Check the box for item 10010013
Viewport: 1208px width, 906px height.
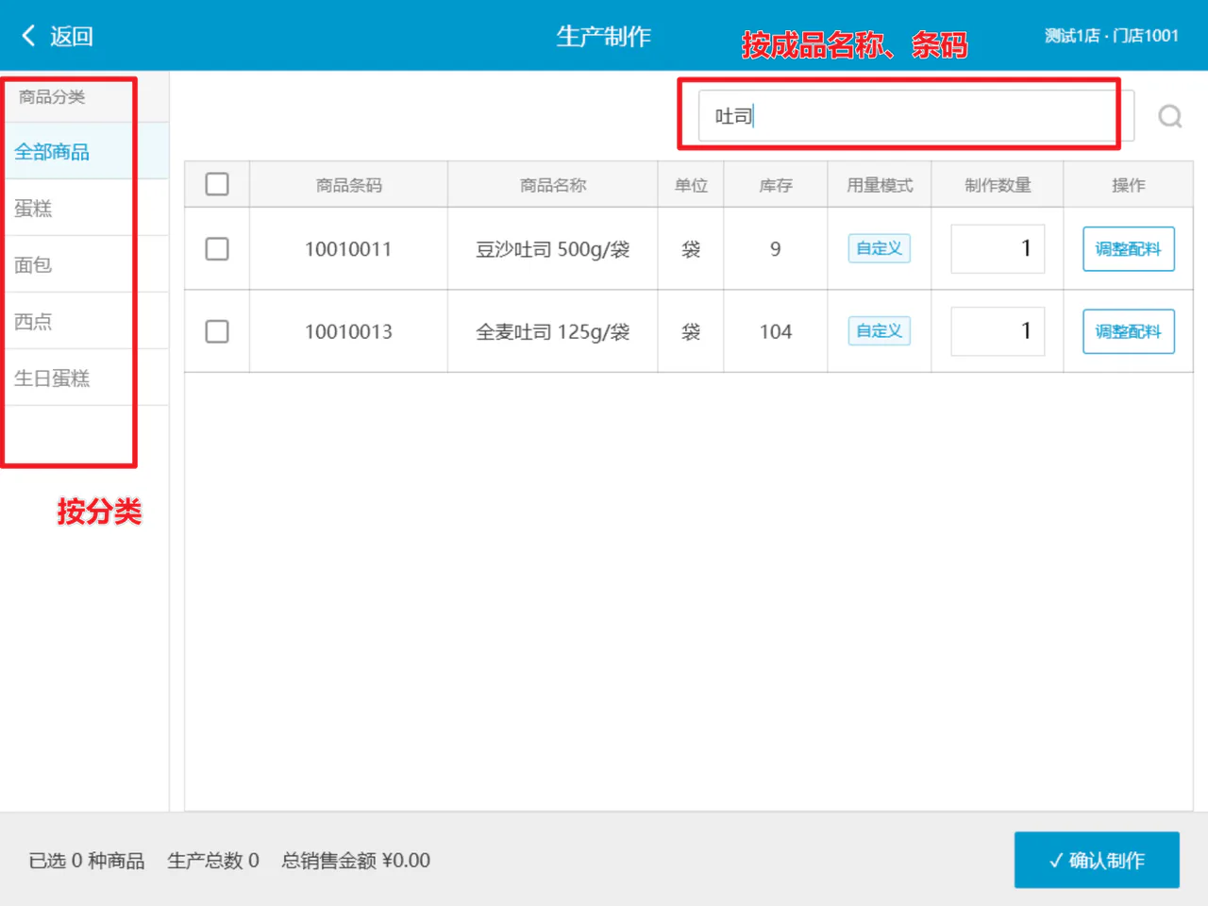pos(217,331)
